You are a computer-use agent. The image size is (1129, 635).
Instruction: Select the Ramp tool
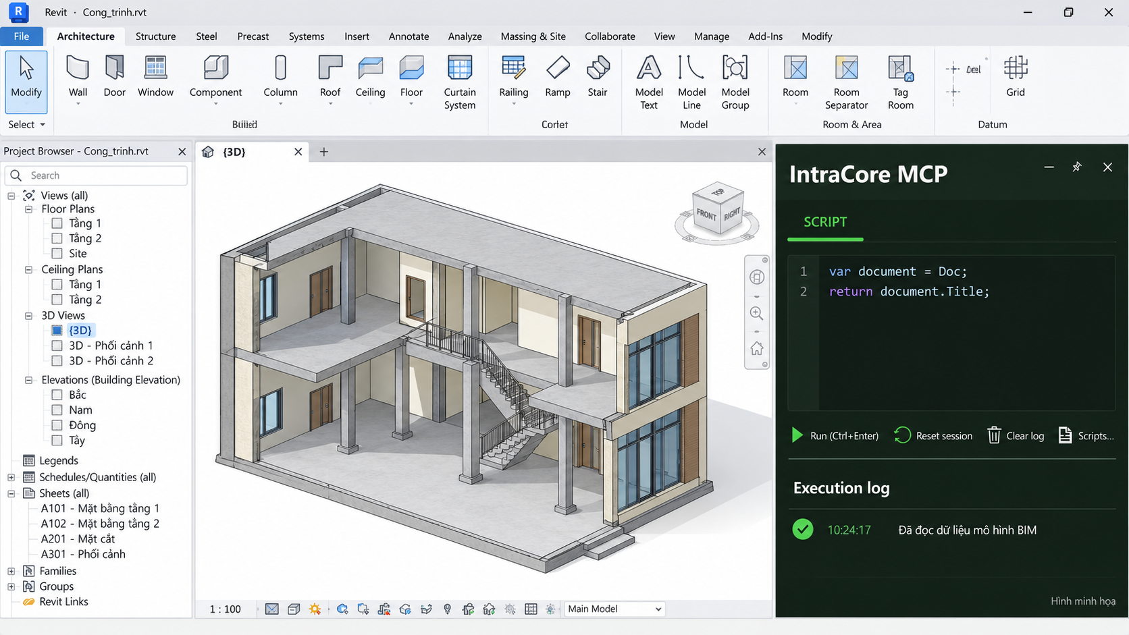point(558,77)
